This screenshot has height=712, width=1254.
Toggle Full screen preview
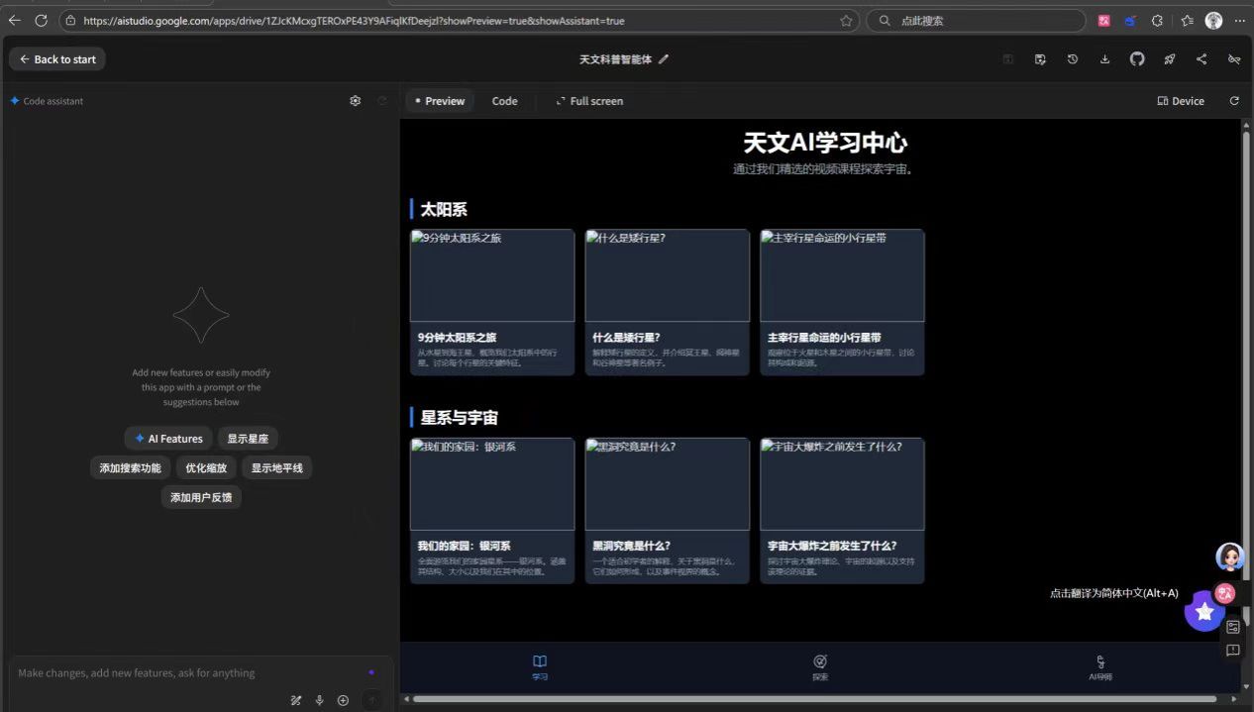(x=589, y=101)
